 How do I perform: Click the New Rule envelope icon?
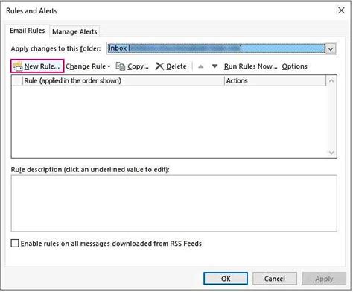tap(18, 66)
